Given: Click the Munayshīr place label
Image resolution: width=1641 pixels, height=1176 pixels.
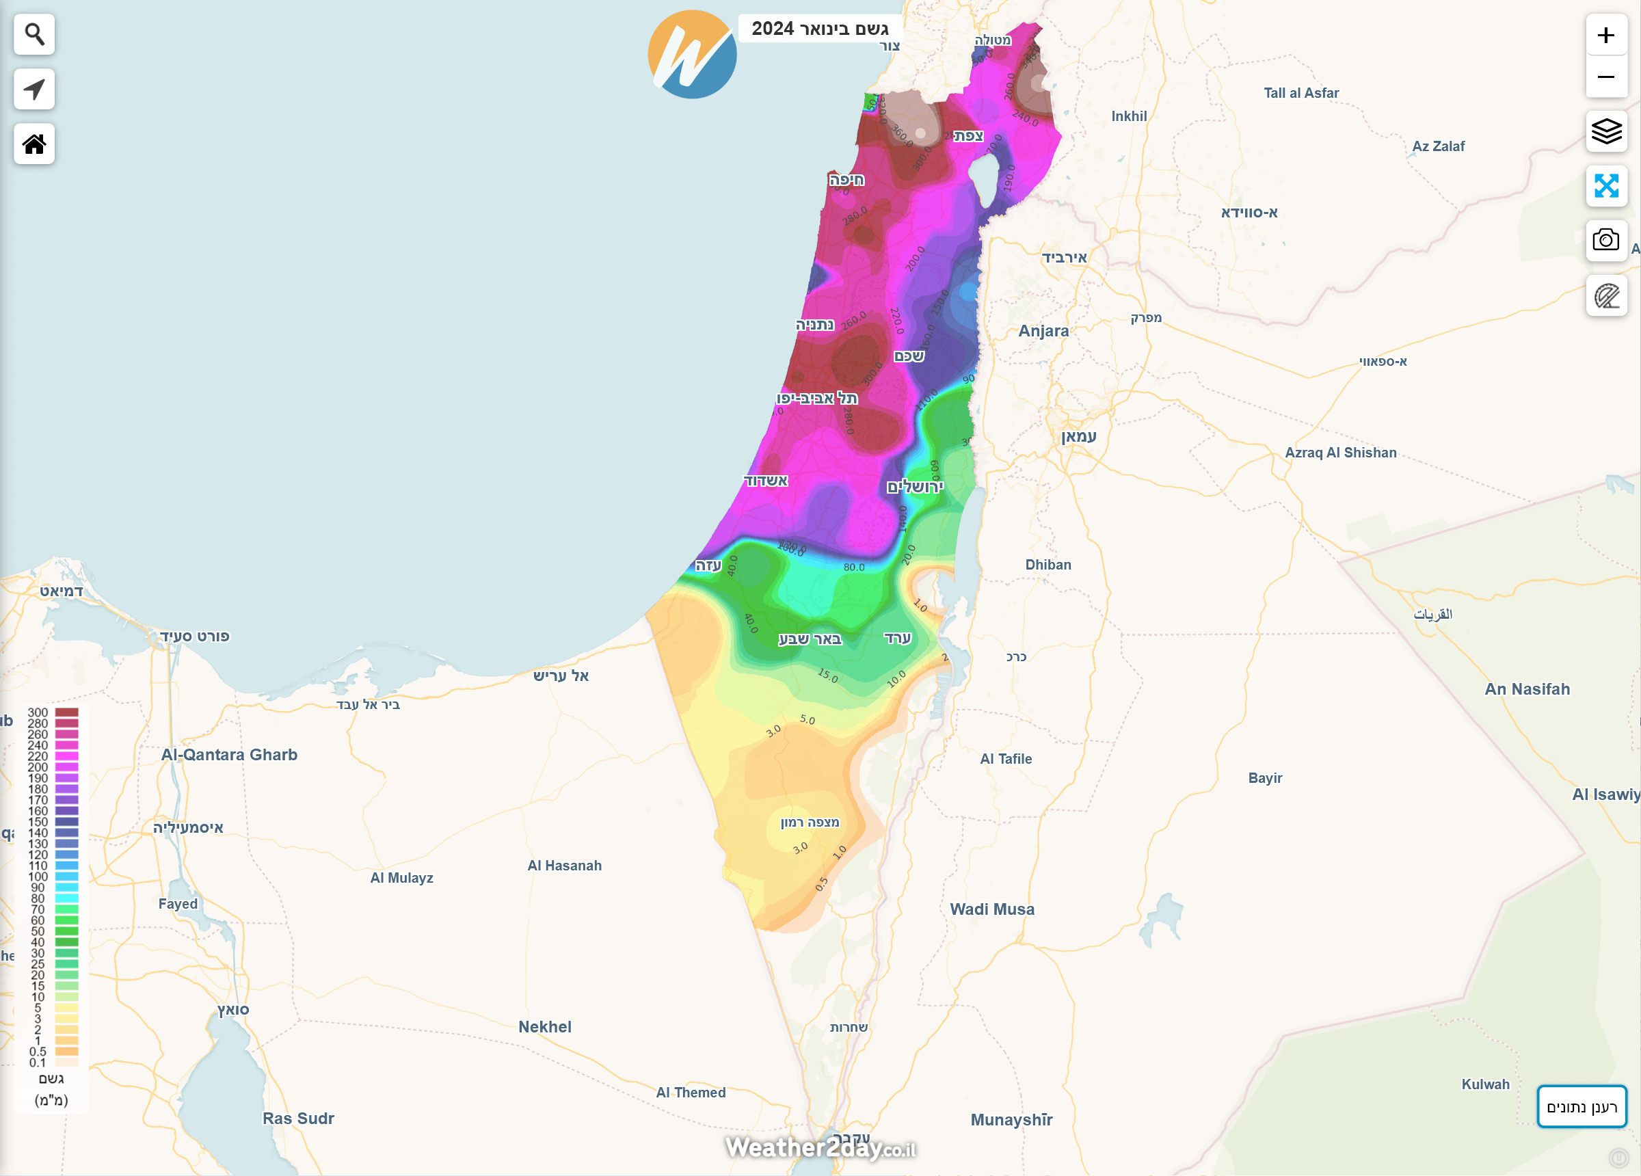Looking at the screenshot, I should click(1011, 1119).
